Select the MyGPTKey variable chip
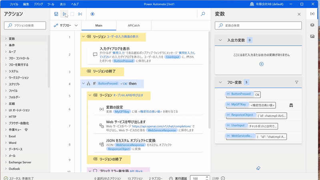 click(237, 104)
